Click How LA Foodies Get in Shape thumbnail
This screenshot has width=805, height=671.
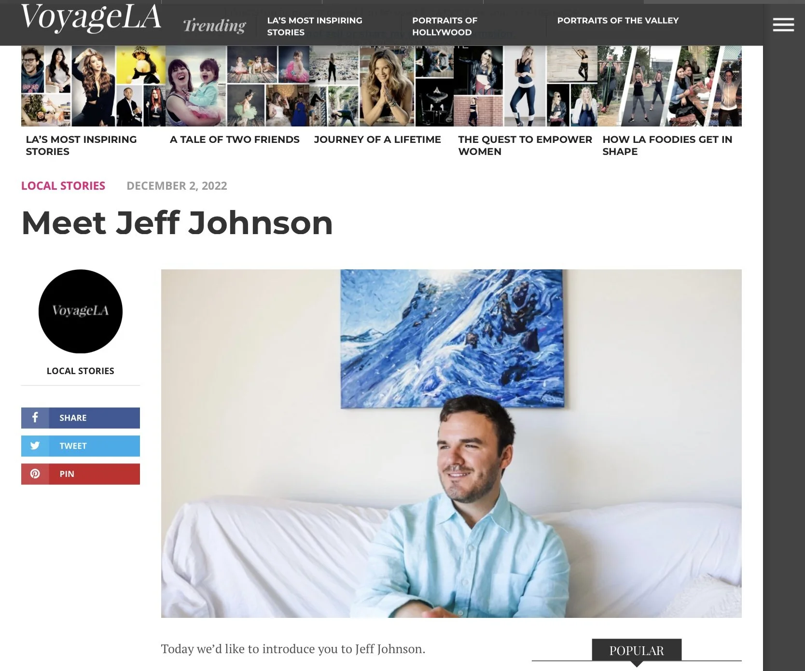[x=669, y=86]
